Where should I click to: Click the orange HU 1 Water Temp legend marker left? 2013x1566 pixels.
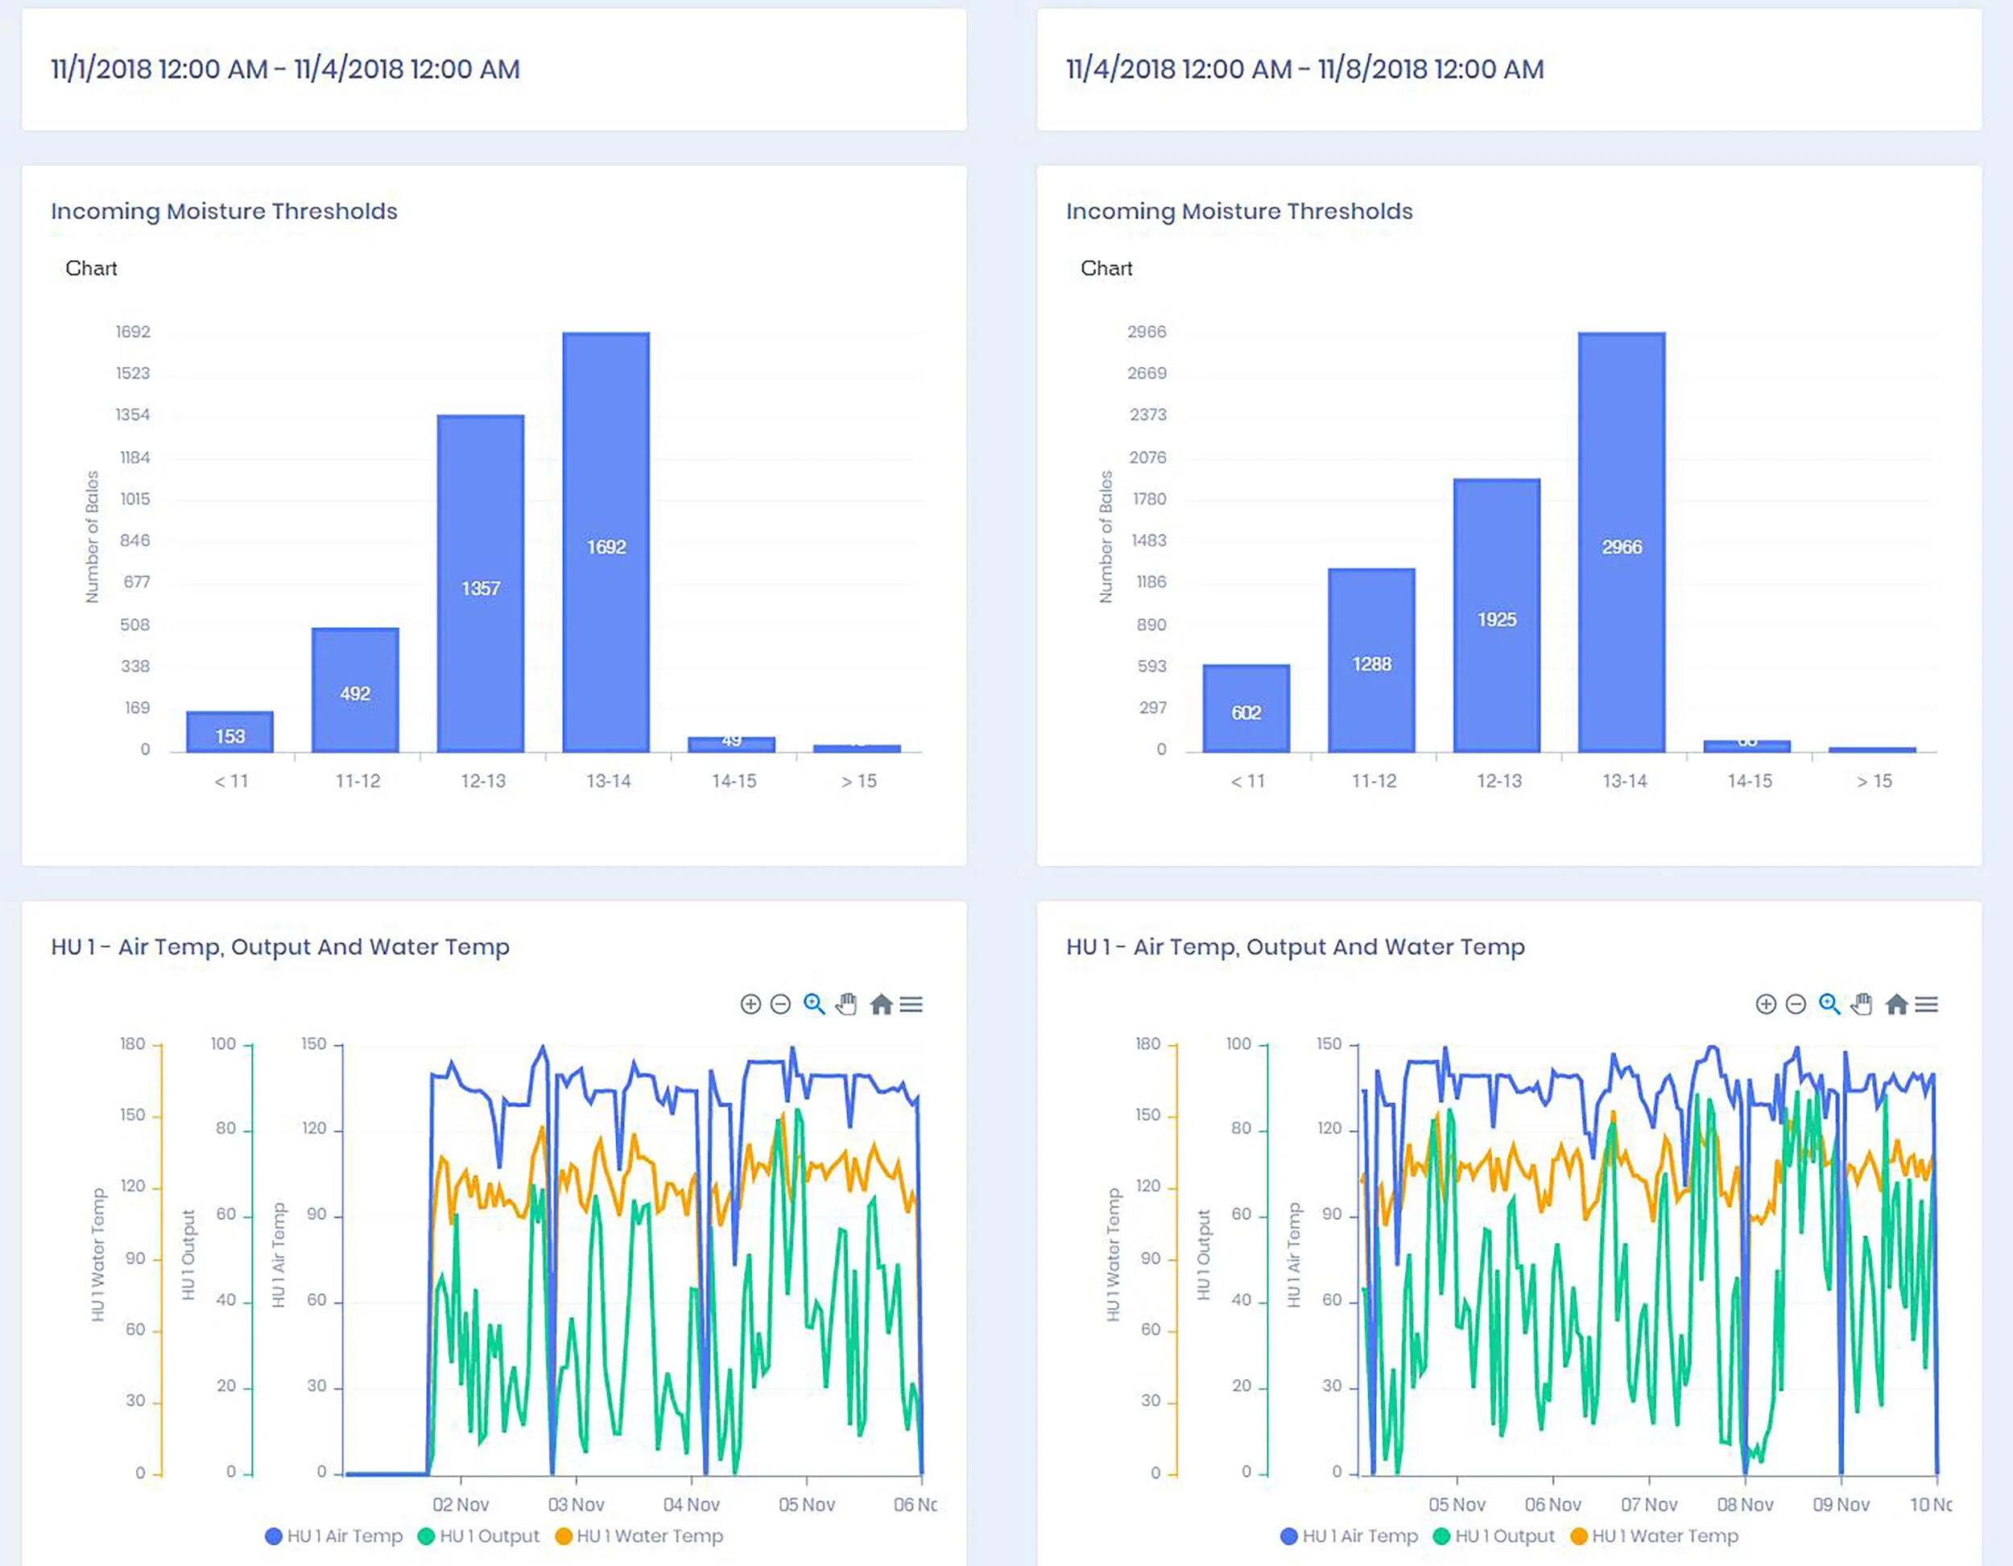tap(563, 1535)
